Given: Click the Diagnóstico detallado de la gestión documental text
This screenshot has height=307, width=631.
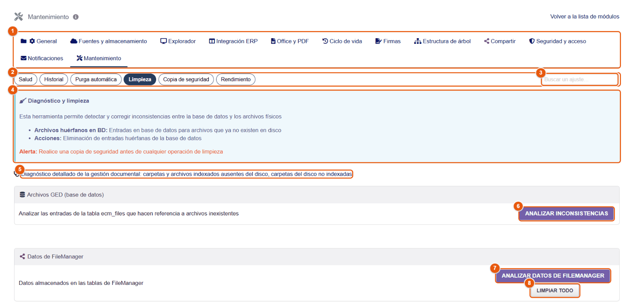Looking at the screenshot, I should [x=187, y=174].
